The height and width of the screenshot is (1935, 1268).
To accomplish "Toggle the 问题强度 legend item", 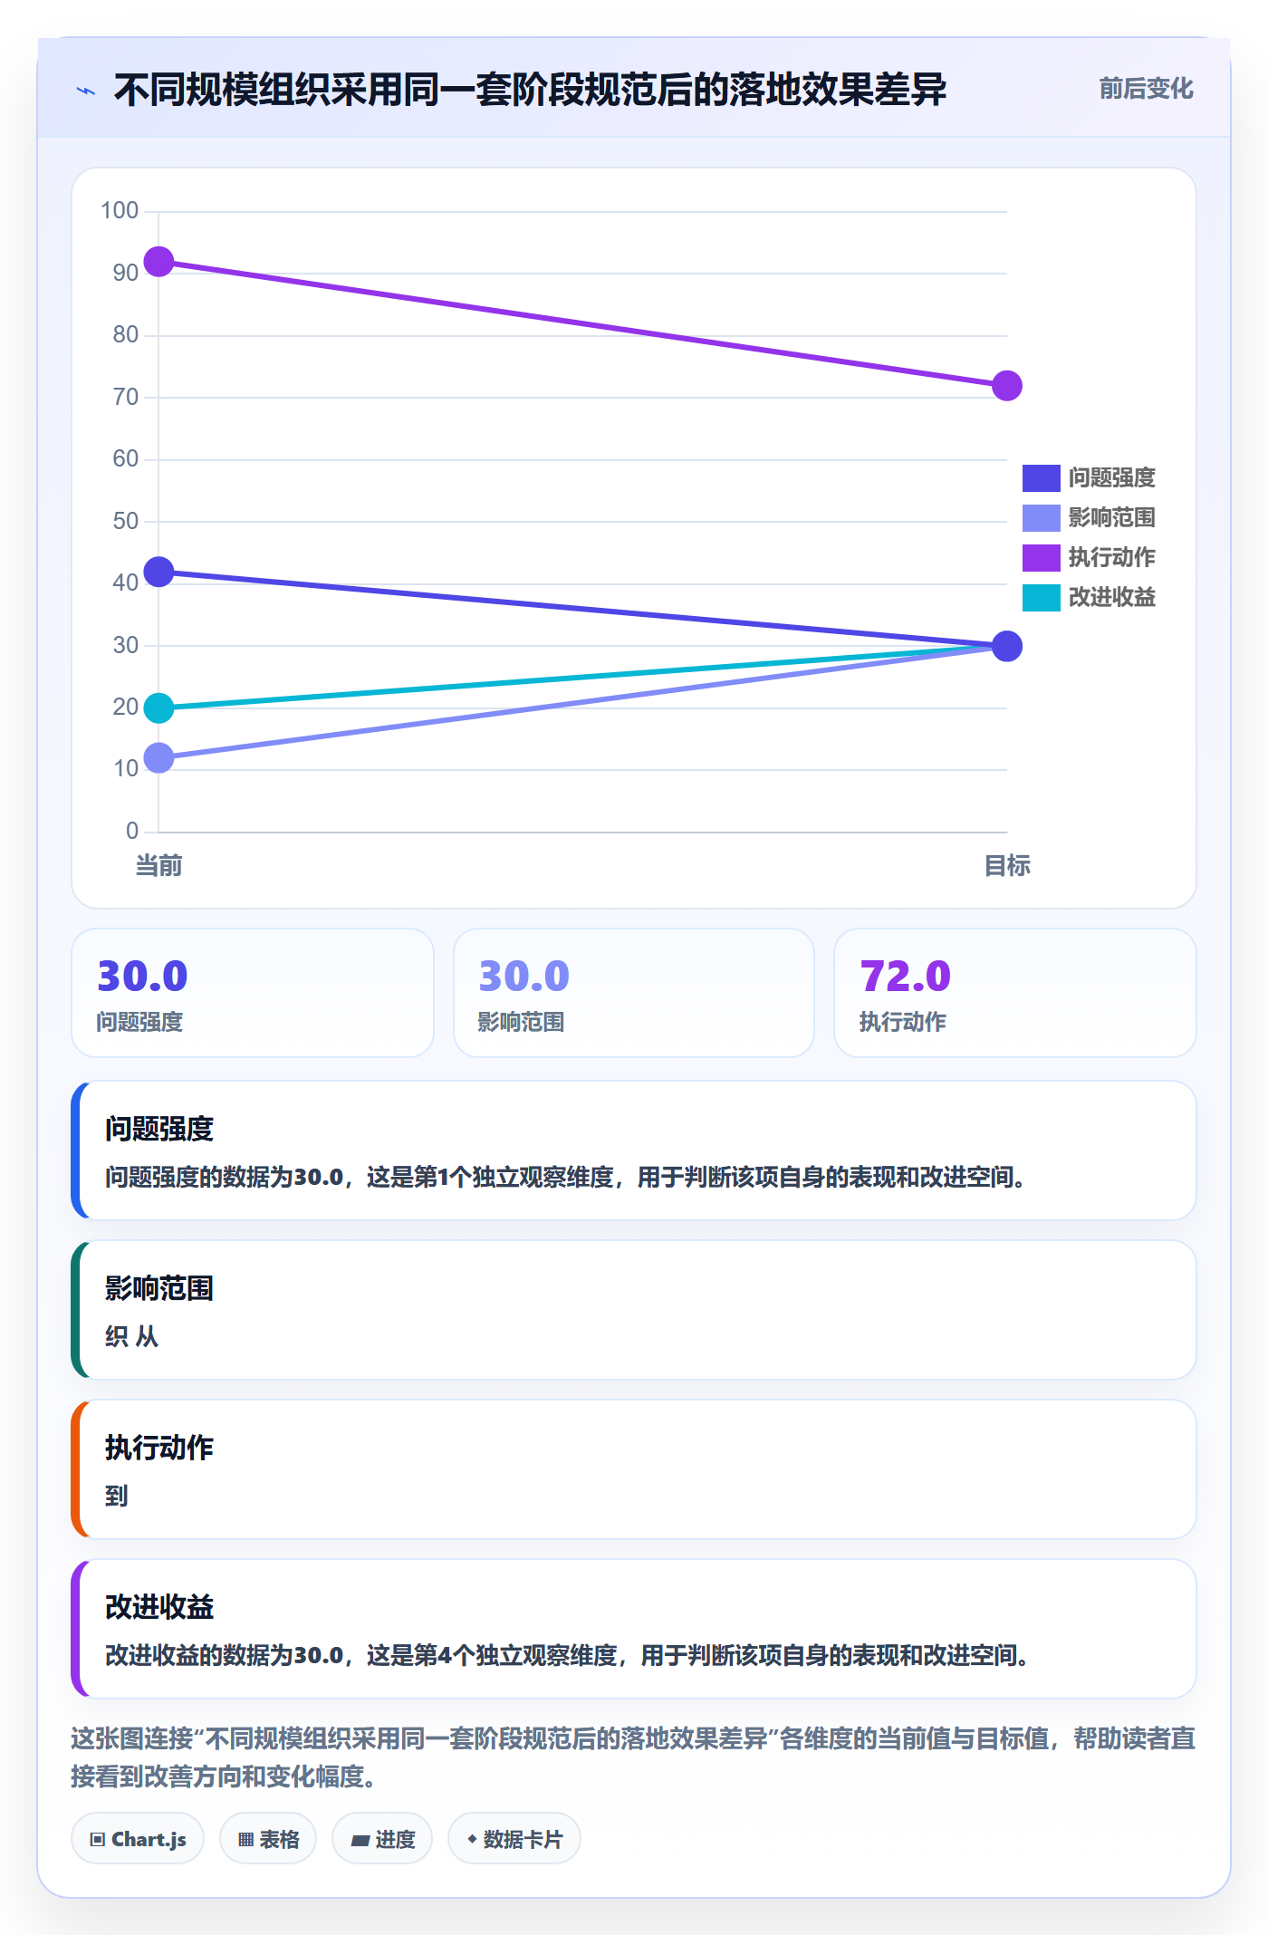I will click(x=1089, y=477).
